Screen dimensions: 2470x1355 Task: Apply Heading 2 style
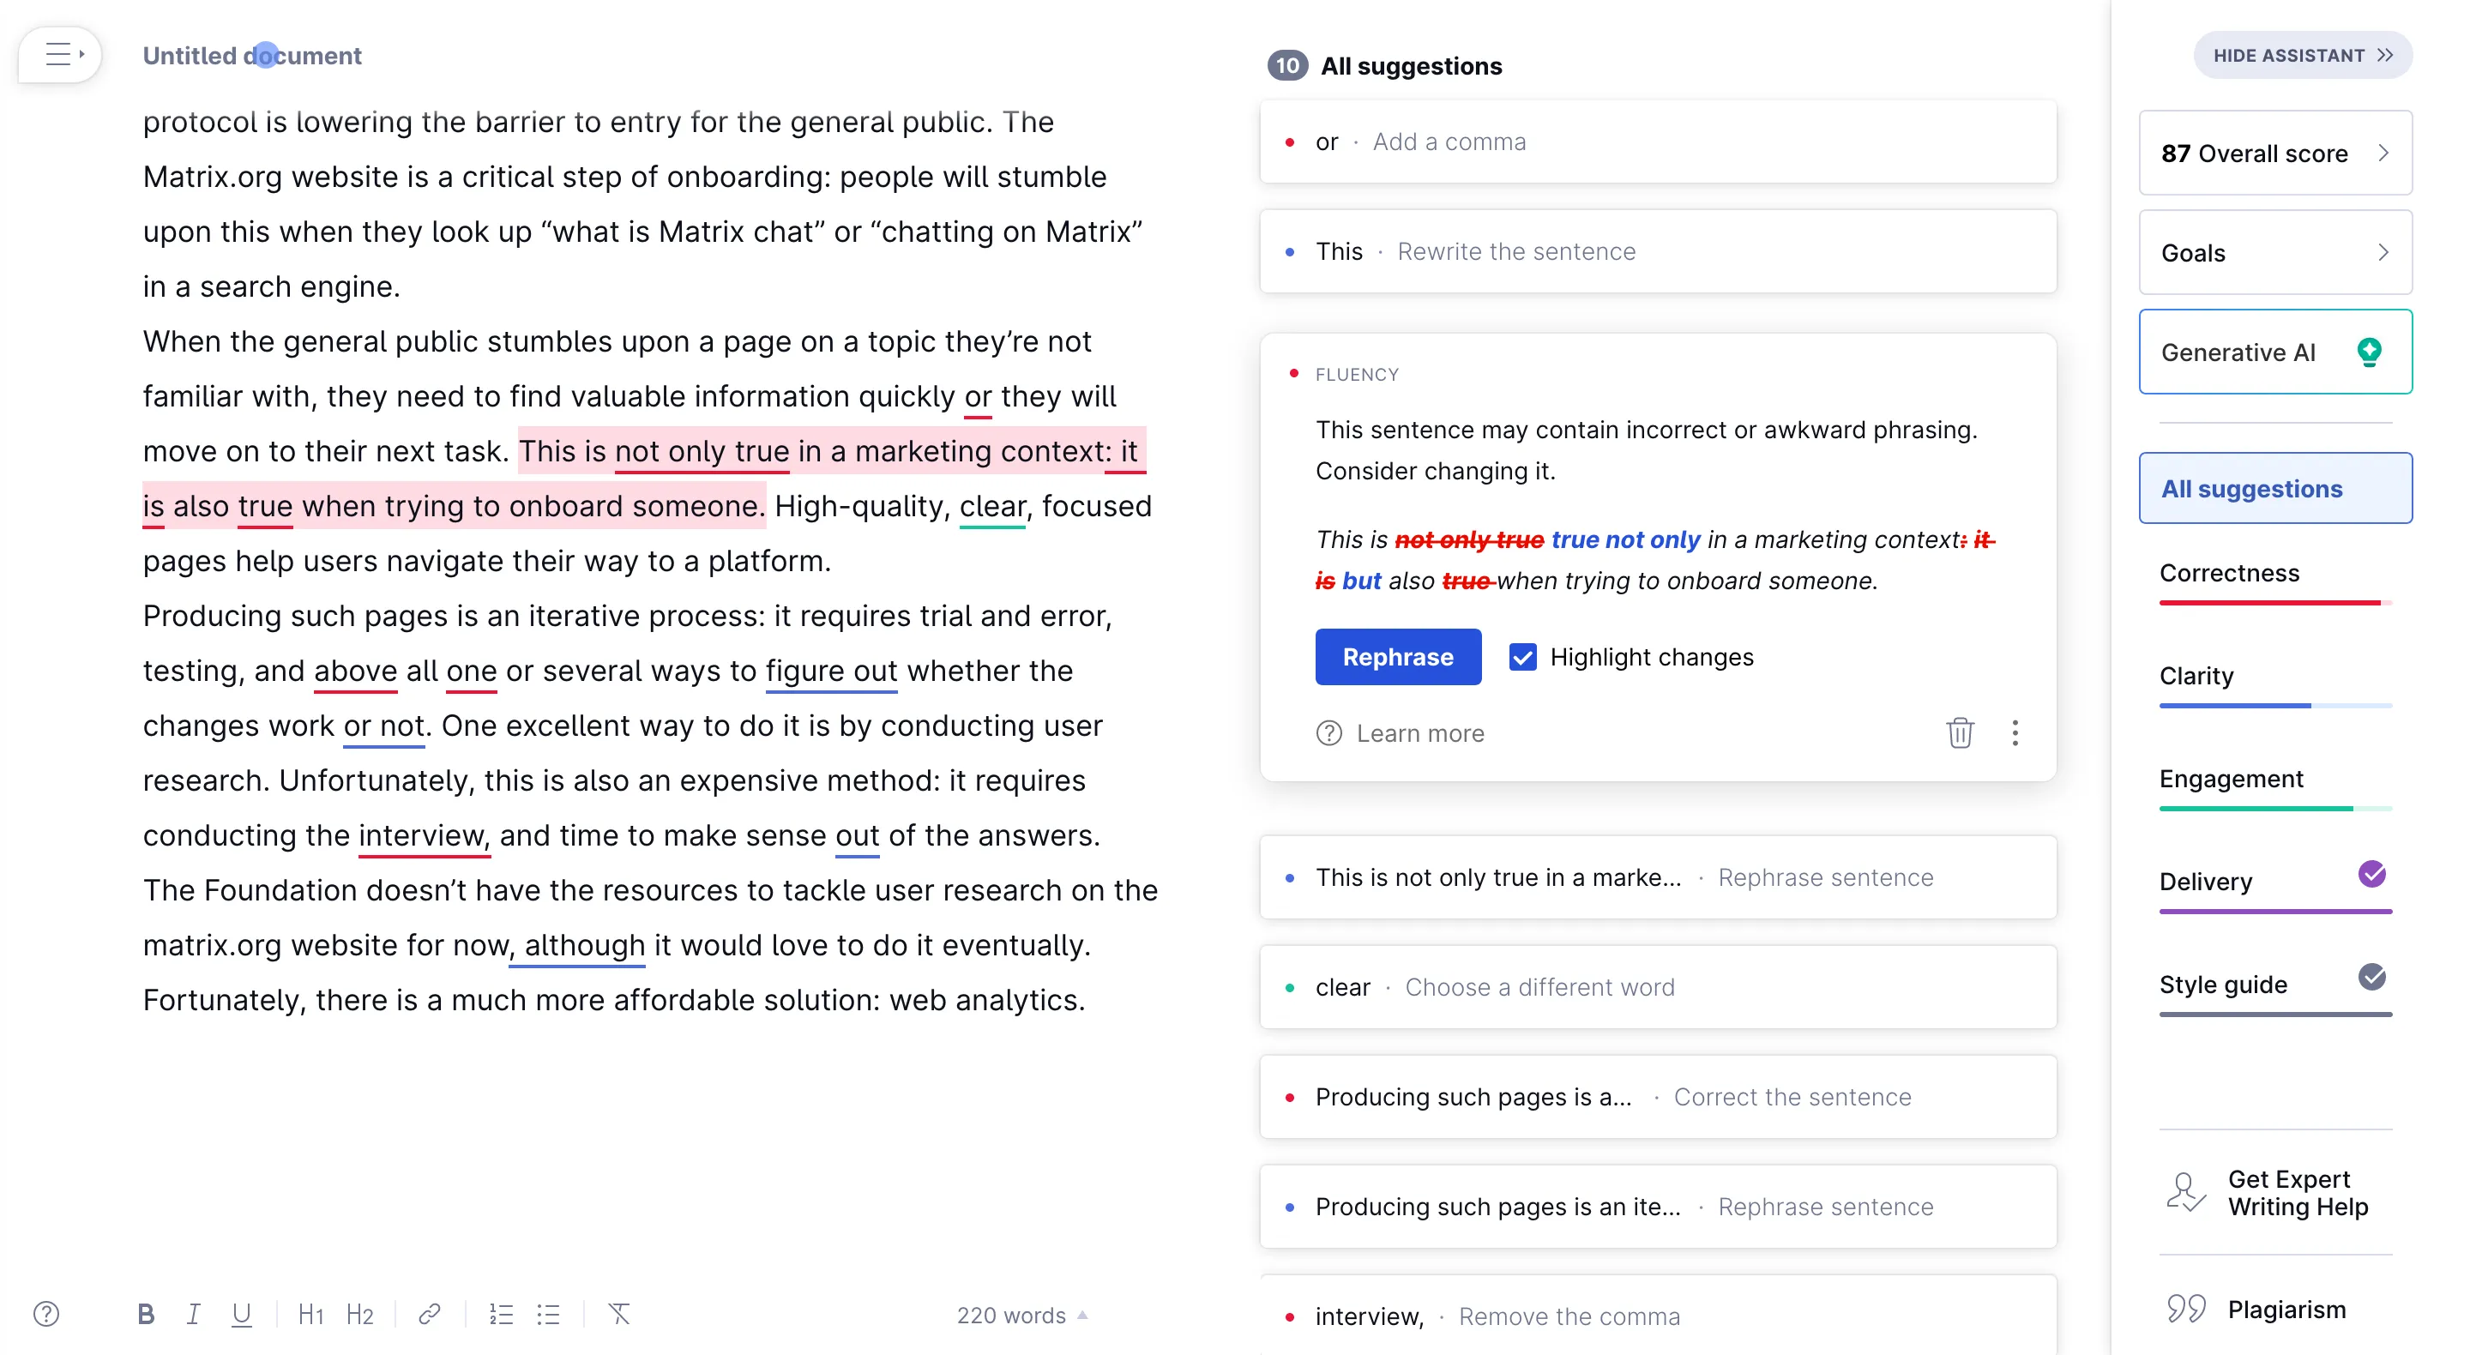click(x=359, y=1314)
